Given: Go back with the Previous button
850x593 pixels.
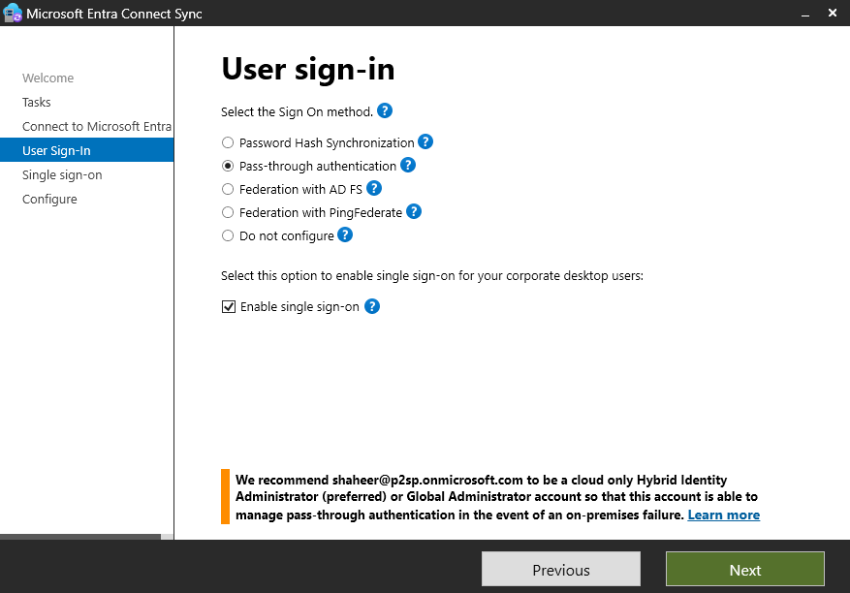Looking at the screenshot, I should tap(560, 570).
